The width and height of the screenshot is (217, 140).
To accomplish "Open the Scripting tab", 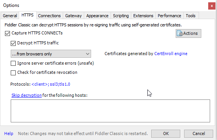I will pos(121,16).
